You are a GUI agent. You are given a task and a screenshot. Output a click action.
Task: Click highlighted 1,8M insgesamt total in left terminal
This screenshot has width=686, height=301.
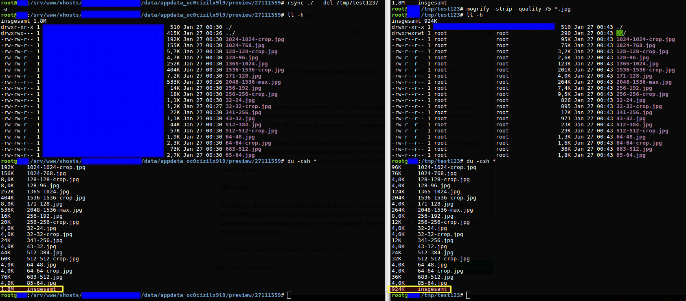click(31, 289)
